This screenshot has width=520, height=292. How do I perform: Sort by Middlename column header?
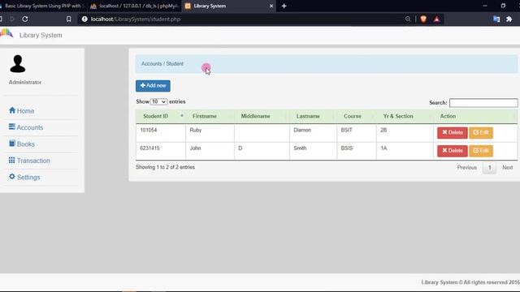(262, 116)
